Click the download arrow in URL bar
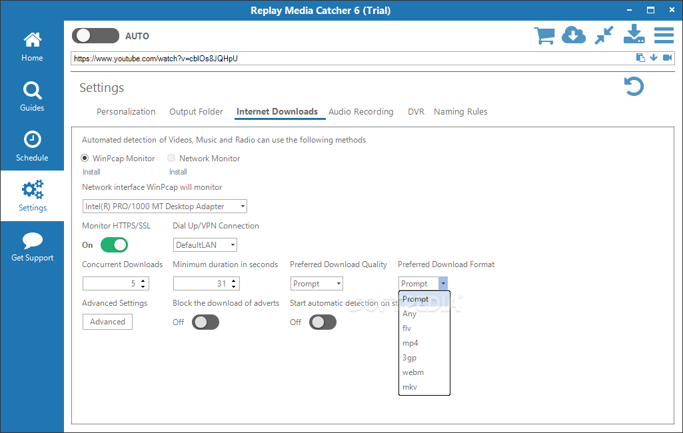The width and height of the screenshot is (683, 433). (x=654, y=58)
